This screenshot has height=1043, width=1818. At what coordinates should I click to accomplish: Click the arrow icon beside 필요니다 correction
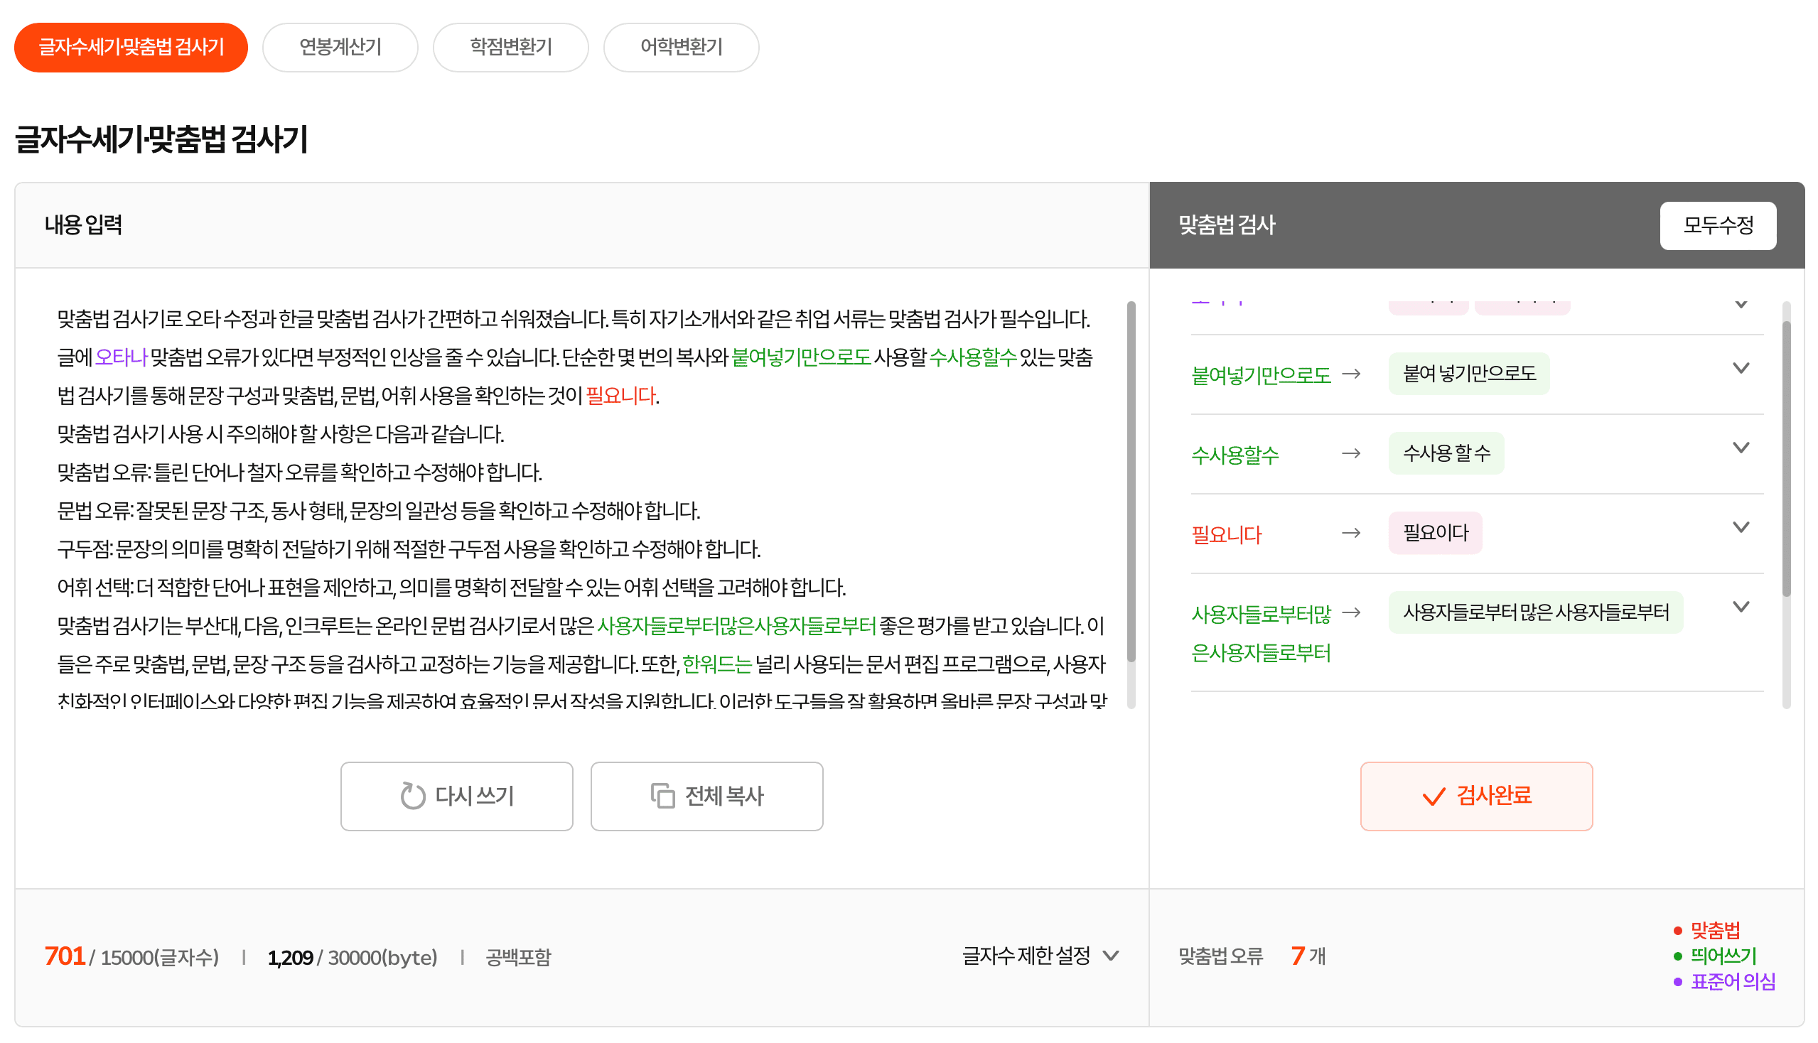[1352, 532]
